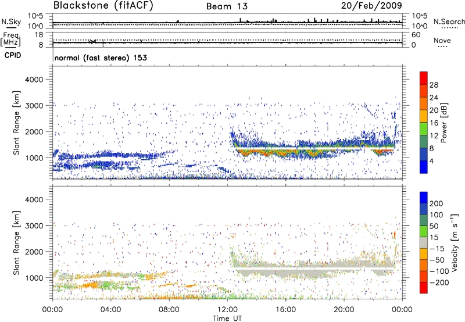Click the "Velocity [m s-1]" color bar label

click(x=454, y=242)
